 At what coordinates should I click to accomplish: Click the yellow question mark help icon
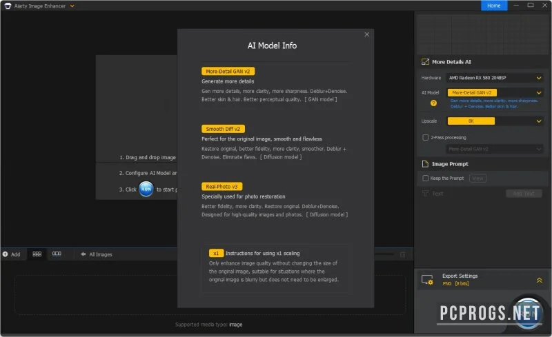[433, 103]
